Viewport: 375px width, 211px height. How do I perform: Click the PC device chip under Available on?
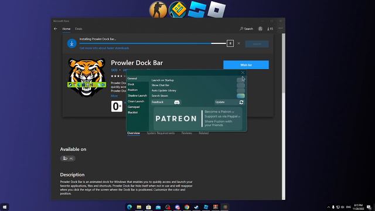tap(68, 158)
